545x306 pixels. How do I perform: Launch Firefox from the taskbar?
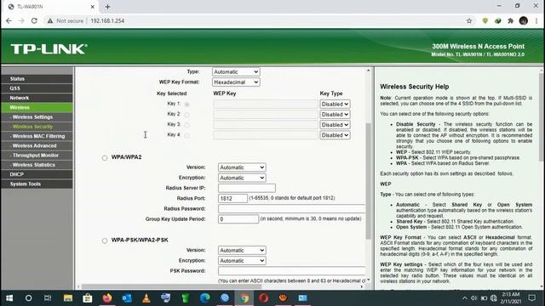click(107, 298)
